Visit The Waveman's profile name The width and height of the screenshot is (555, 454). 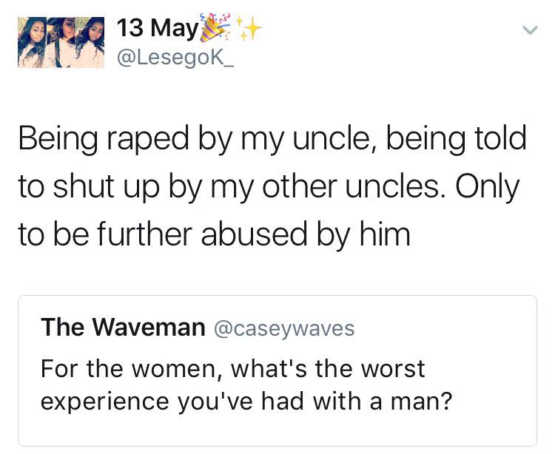[x=123, y=327]
